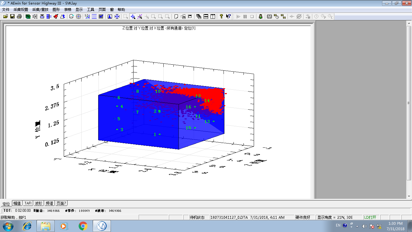Click the blue arrows filter icon
This screenshot has width=412, height=232.
(49, 16)
